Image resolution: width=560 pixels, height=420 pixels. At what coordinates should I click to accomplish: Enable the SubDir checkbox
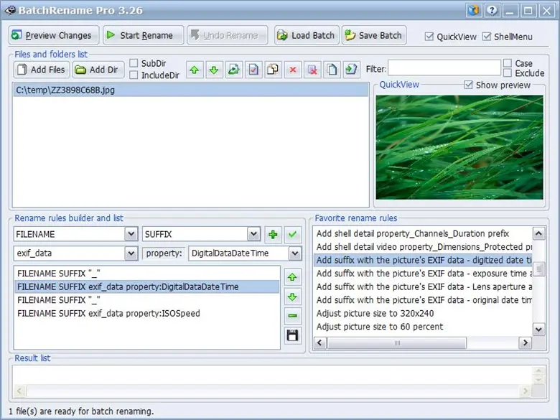pos(134,64)
